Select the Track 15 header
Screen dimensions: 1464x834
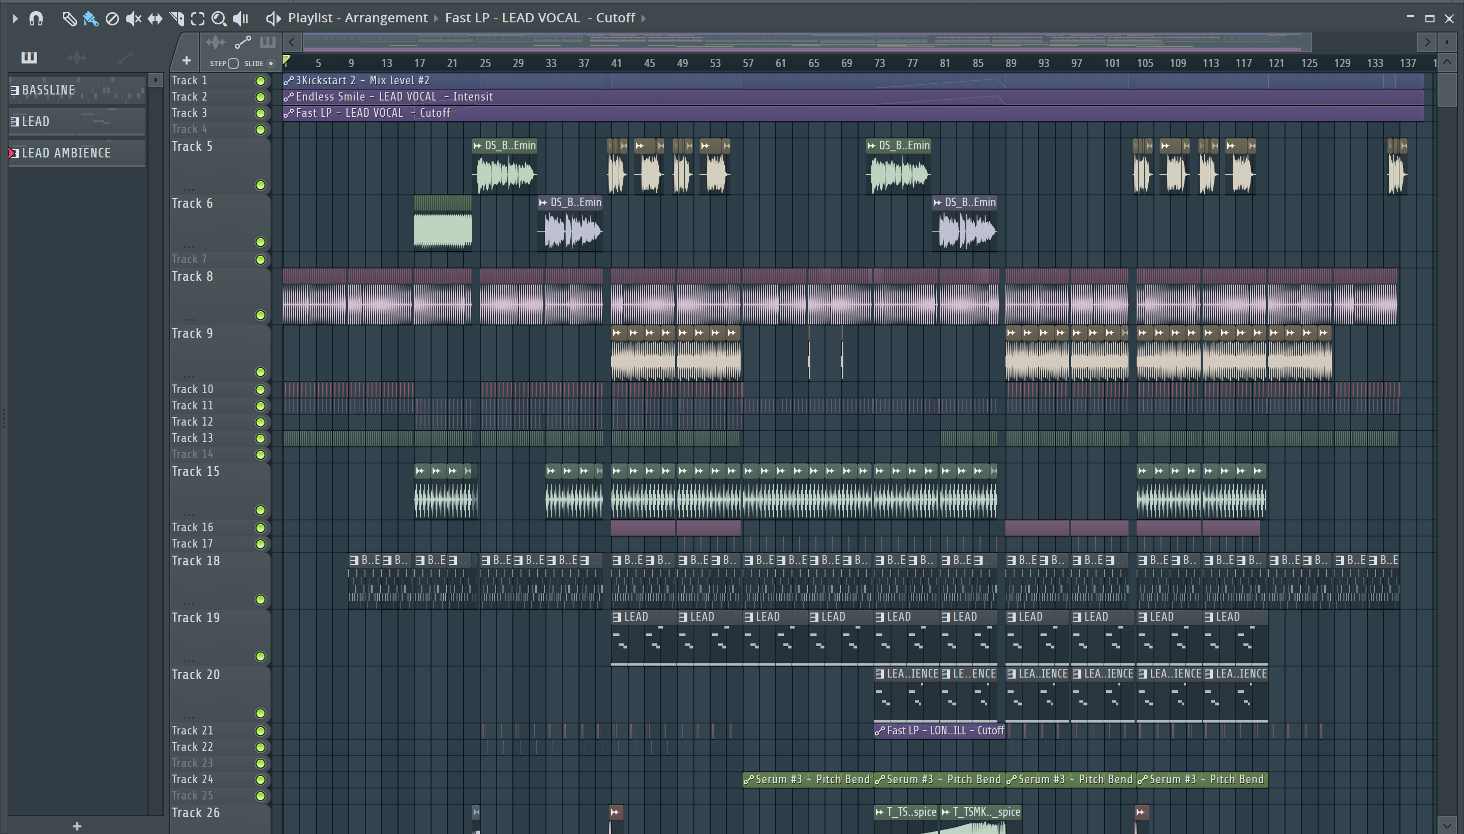(220, 491)
